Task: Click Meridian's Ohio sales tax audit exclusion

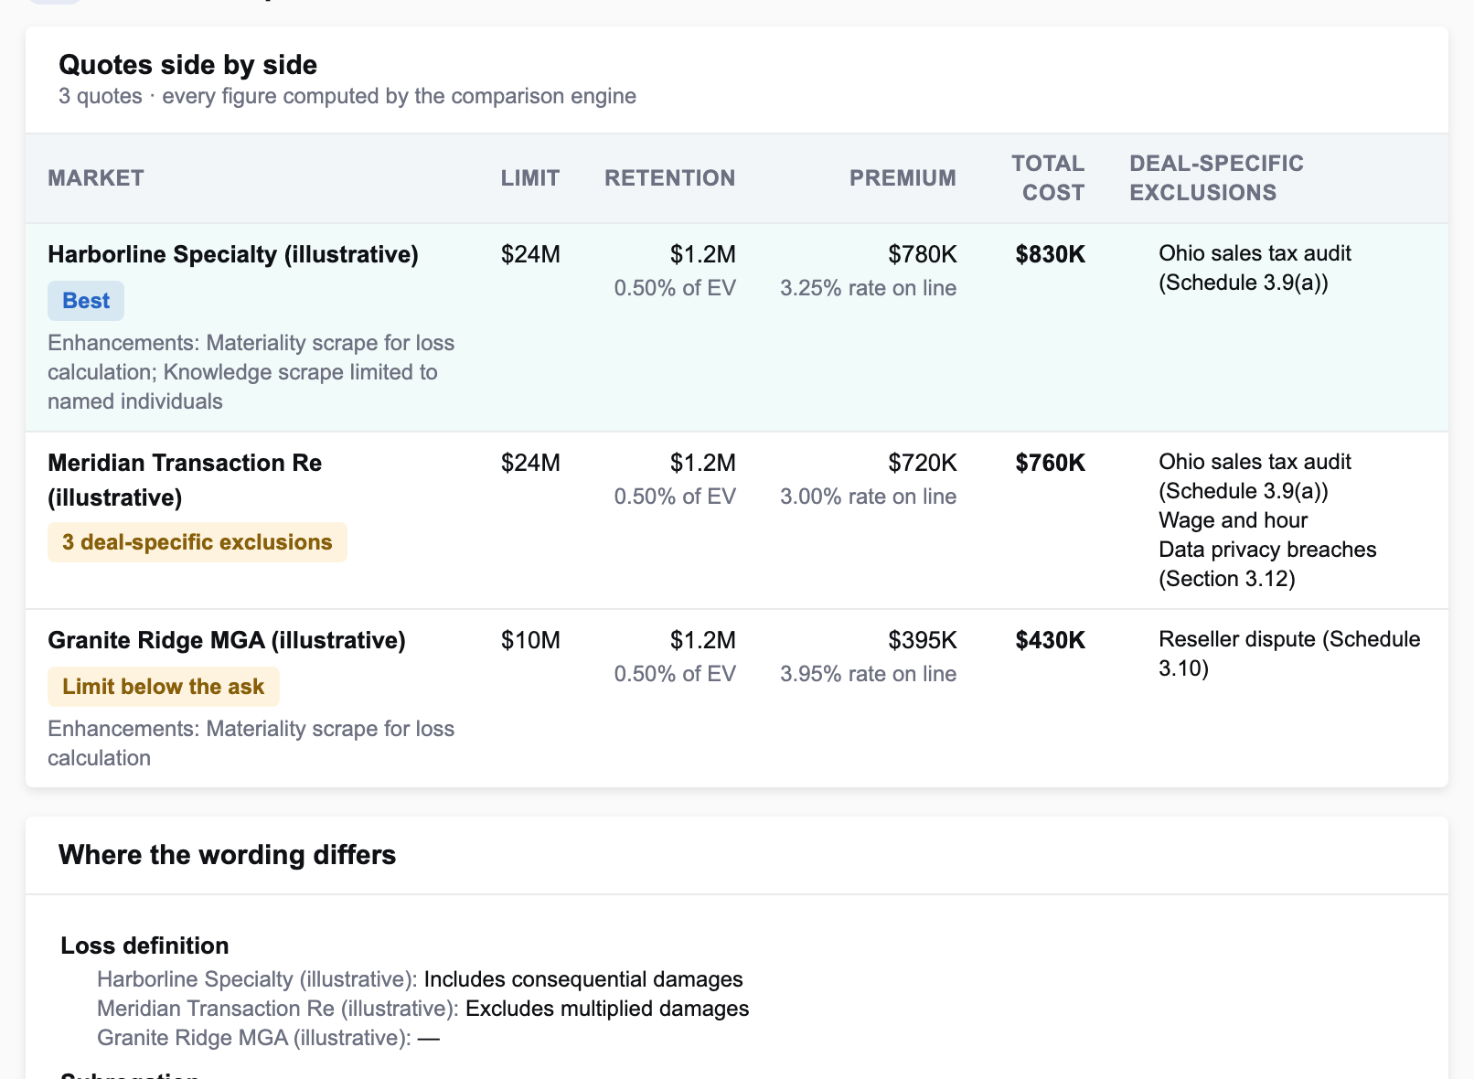Action: click(x=1255, y=476)
